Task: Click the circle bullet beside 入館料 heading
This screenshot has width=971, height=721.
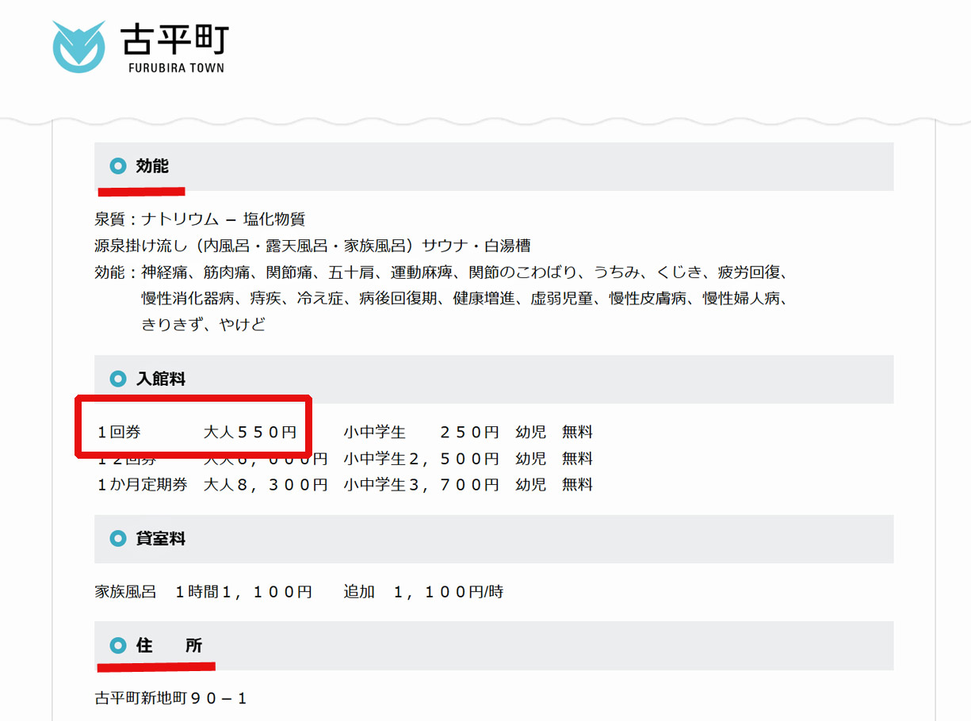Action: click(x=118, y=380)
